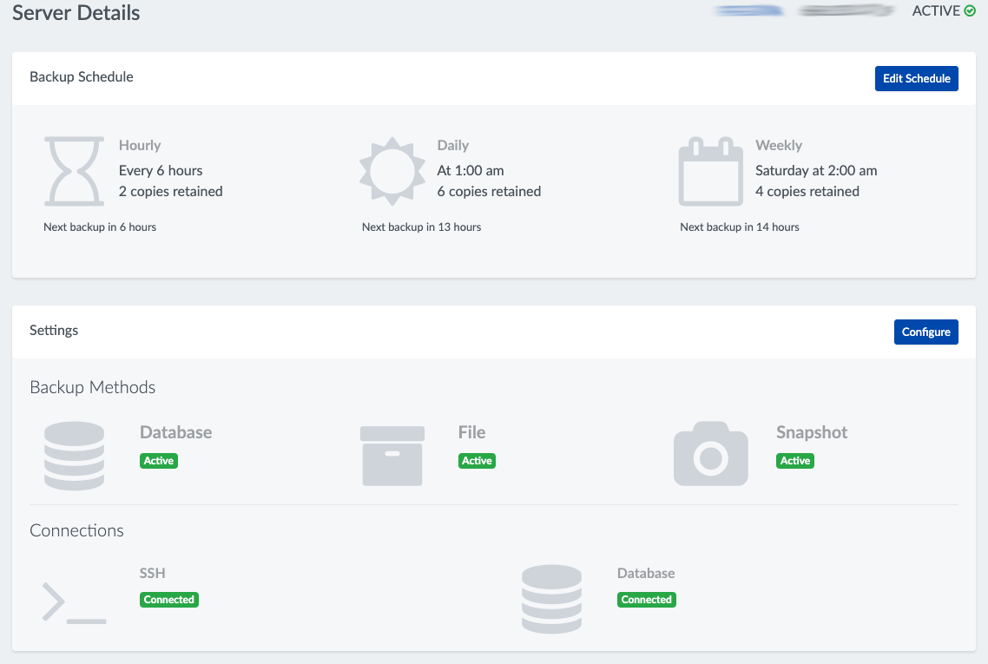The image size is (988, 664).
Task: Click the Active badge under File
Action: point(477,461)
